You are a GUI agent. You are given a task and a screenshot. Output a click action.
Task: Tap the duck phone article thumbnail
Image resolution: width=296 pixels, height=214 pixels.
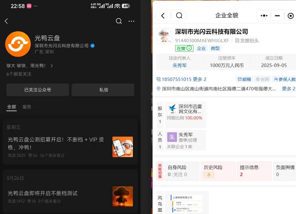123,147
